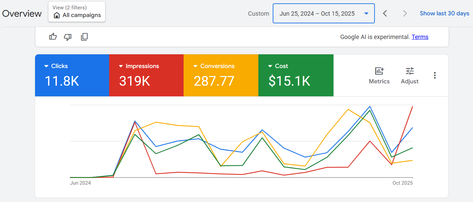Expand the Conversions metric dropdown
Viewport: 473px width, 202px height.
(196, 66)
